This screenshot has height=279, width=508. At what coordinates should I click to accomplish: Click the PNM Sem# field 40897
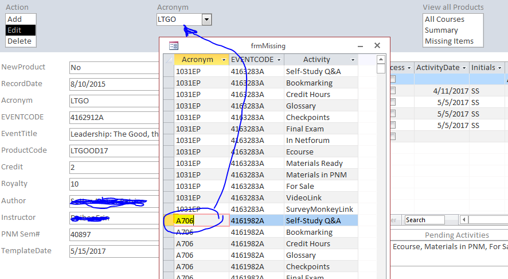click(114, 234)
